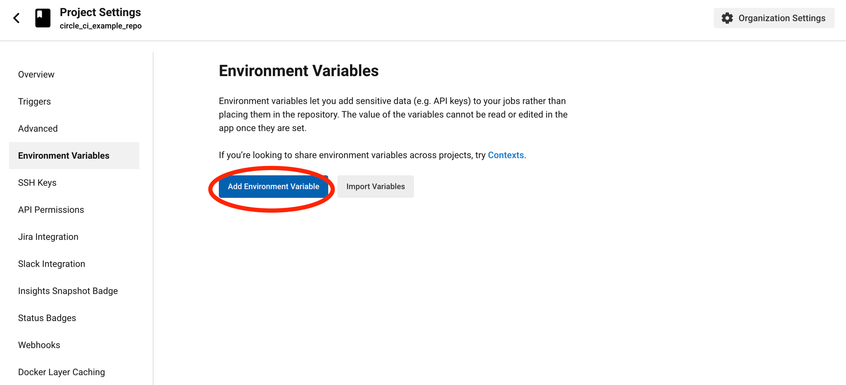Open Insights Snapshot Badge page

coord(68,291)
